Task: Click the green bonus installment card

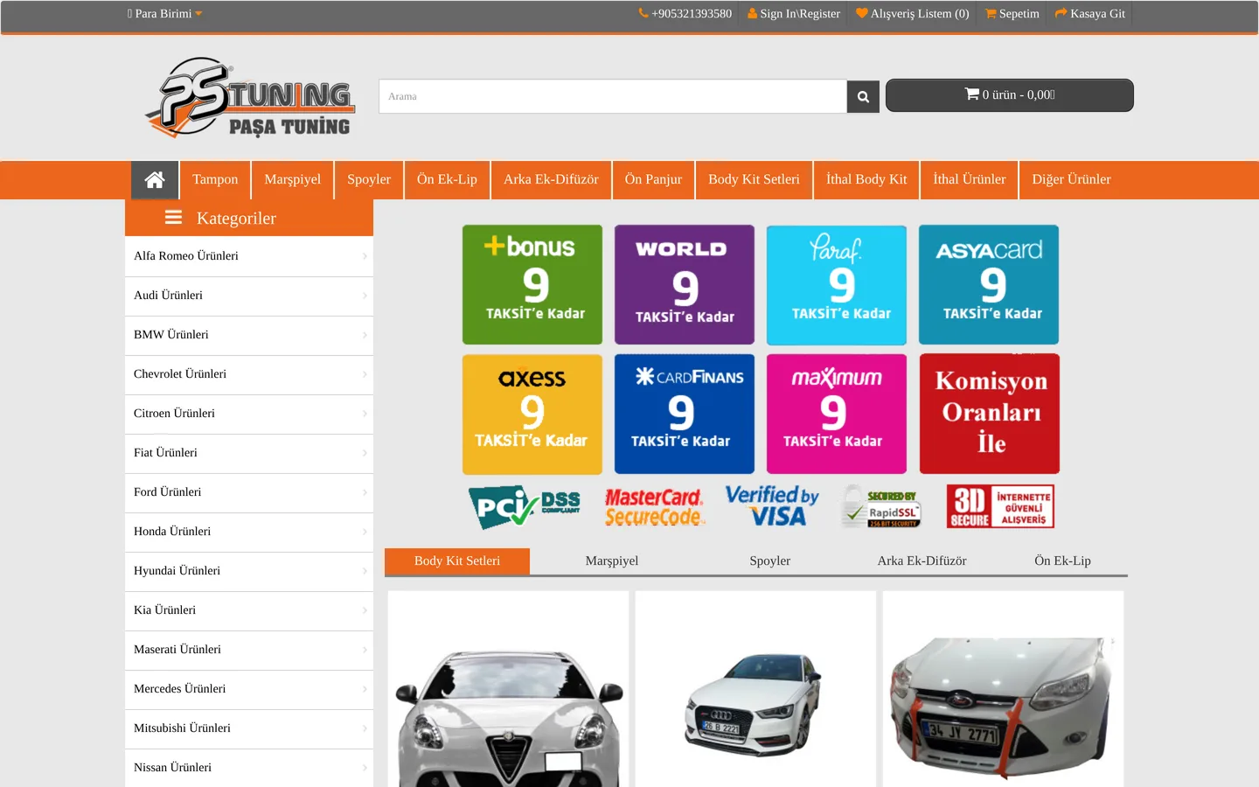Action: pos(532,285)
